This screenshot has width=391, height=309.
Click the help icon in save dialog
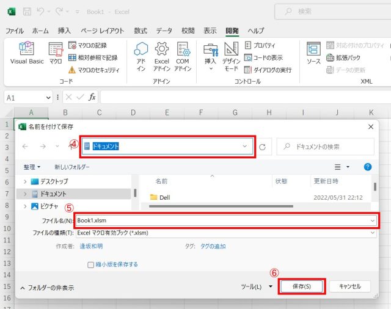pos(368,166)
